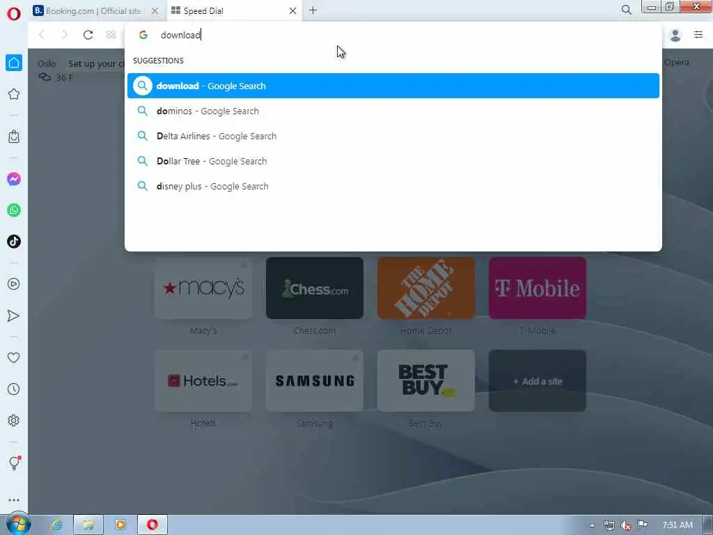Go forward to next page
The image size is (713, 535).
(65, 35)
